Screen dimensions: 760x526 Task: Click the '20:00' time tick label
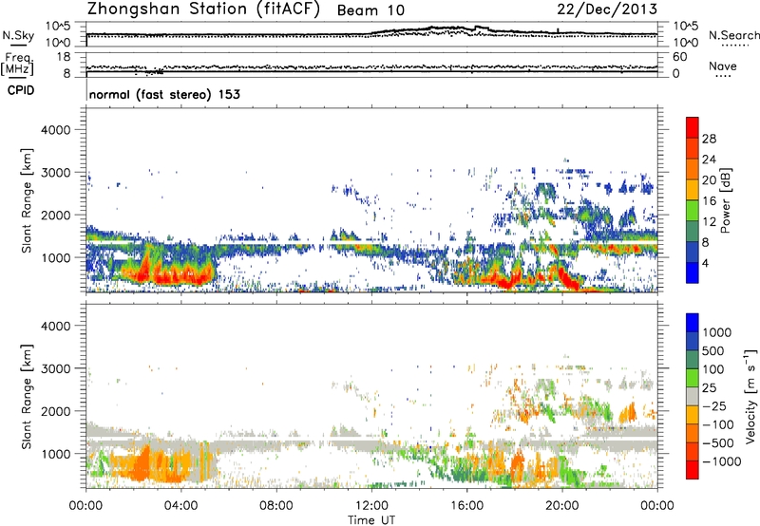(x=561, y=506)
